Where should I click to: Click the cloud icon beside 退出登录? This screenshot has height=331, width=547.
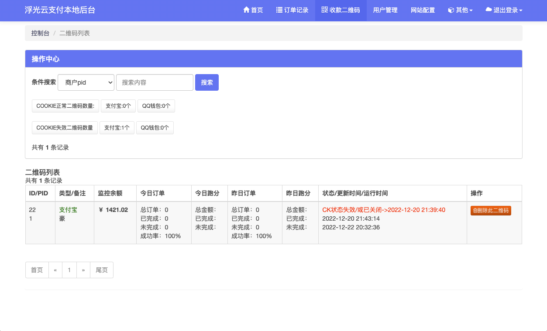(x=489, y=10)
